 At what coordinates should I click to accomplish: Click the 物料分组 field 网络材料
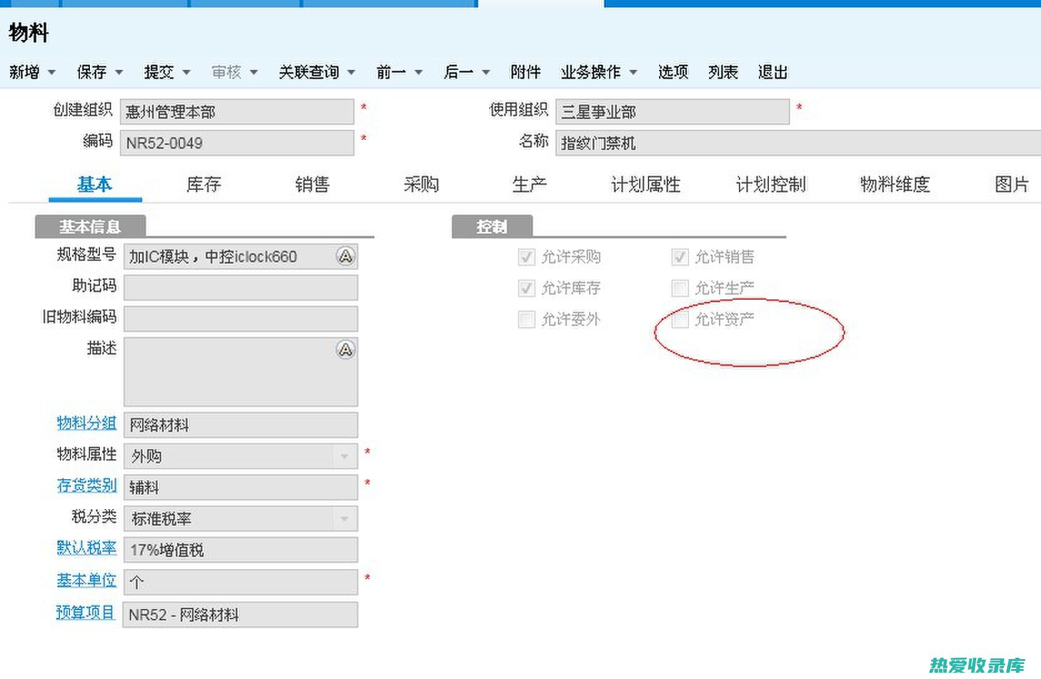click(x=240, y=425)
